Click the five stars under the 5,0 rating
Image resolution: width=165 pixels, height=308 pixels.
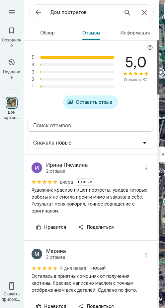[x=136, y=74]
